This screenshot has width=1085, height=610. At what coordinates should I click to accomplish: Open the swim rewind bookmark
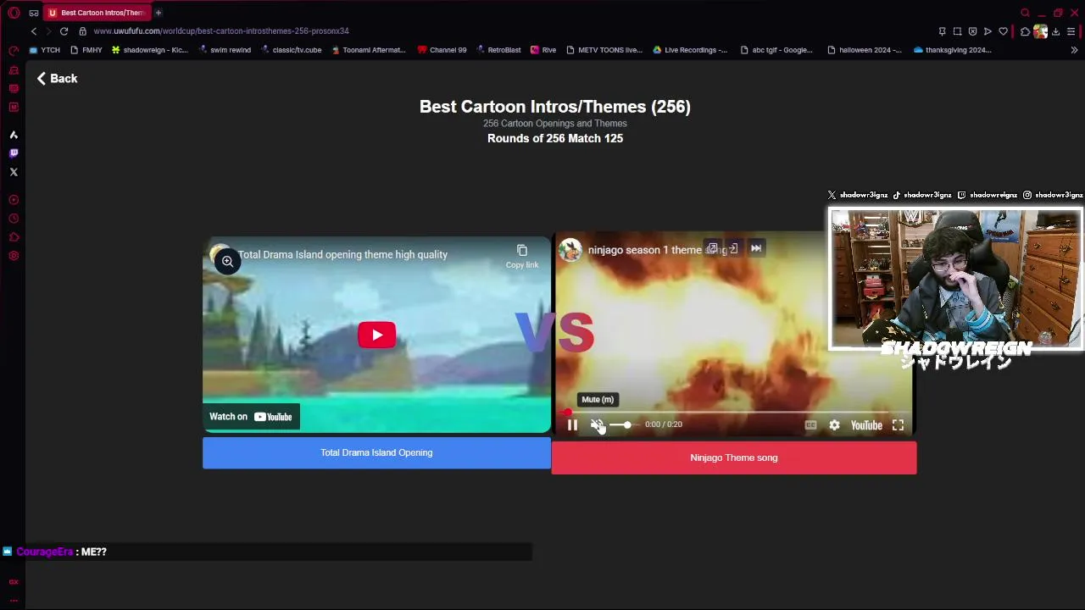click(225, 50)
